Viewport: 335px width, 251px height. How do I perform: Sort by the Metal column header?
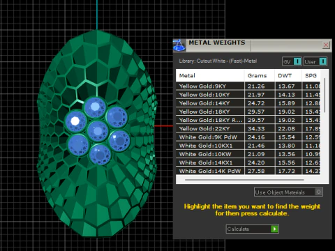[x=210, y=75]
